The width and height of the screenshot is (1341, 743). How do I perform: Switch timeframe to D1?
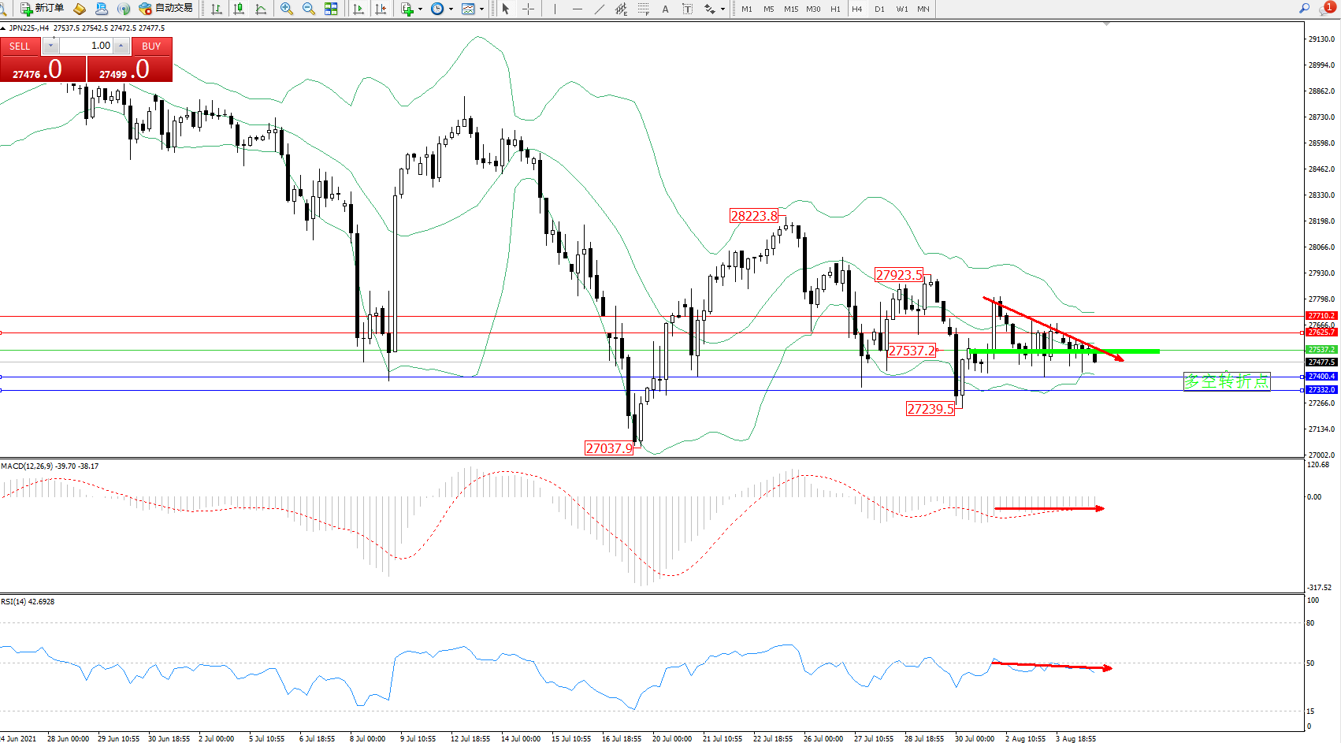(x=879, y=9)
